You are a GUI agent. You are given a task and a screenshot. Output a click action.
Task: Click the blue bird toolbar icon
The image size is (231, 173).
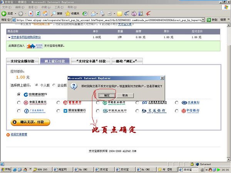tap(127, 14)
